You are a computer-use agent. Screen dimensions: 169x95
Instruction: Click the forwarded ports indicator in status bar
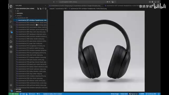pyautogui.click(x=38, y=94)
